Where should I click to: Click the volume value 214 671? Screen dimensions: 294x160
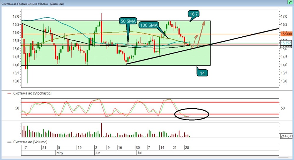pyautogui.click(x=286, y=136)
